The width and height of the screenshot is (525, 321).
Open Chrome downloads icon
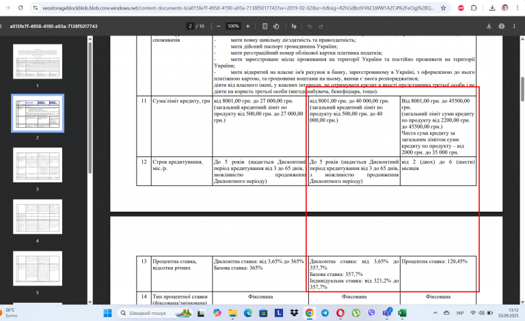click(492, 8)
